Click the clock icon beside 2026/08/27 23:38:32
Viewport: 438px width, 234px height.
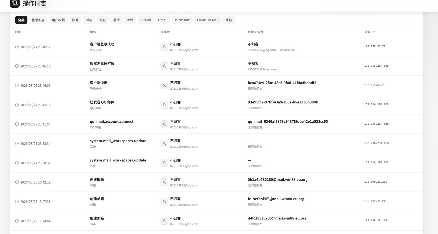(17, 163)
